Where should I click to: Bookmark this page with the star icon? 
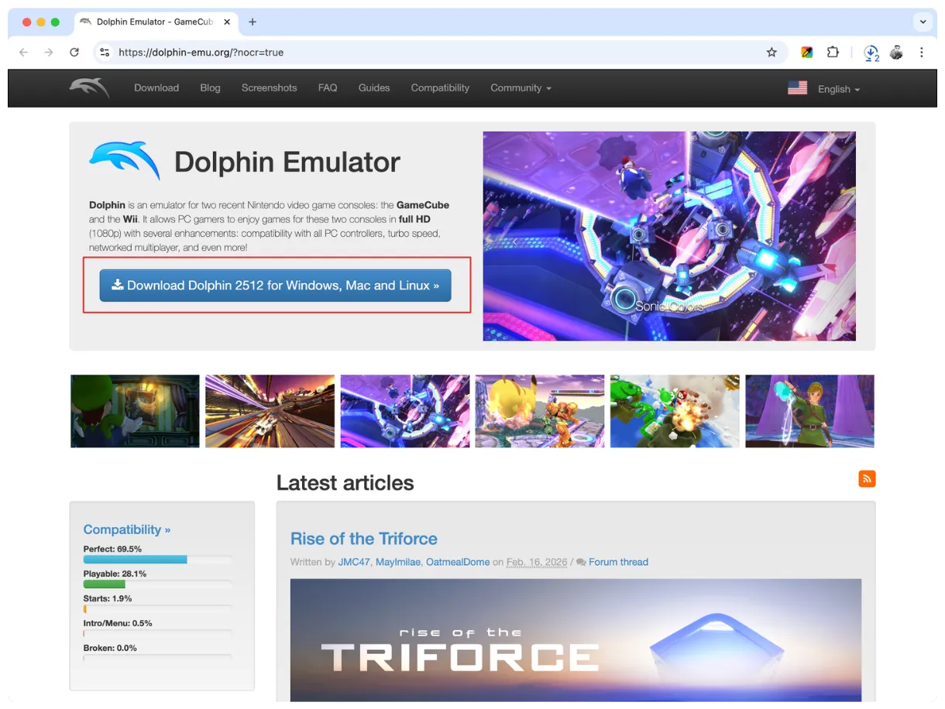[771, 53]
